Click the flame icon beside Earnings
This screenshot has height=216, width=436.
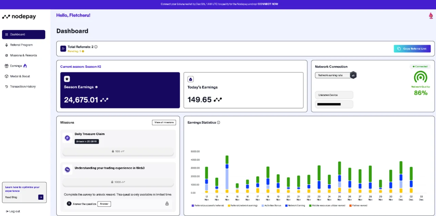click(x=25, y=66)
